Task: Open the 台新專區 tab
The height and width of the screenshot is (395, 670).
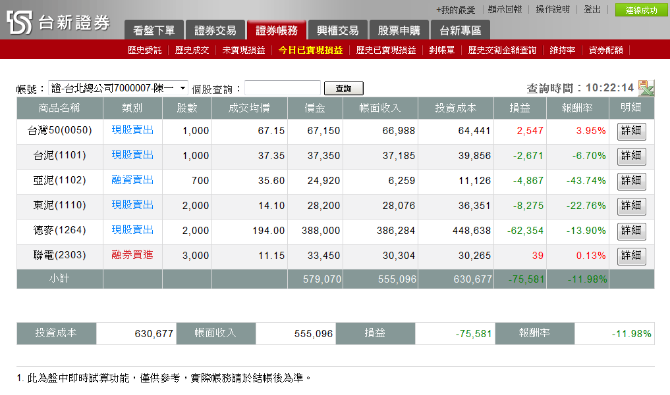Action: pyautogui.click(x=460, y=30)
